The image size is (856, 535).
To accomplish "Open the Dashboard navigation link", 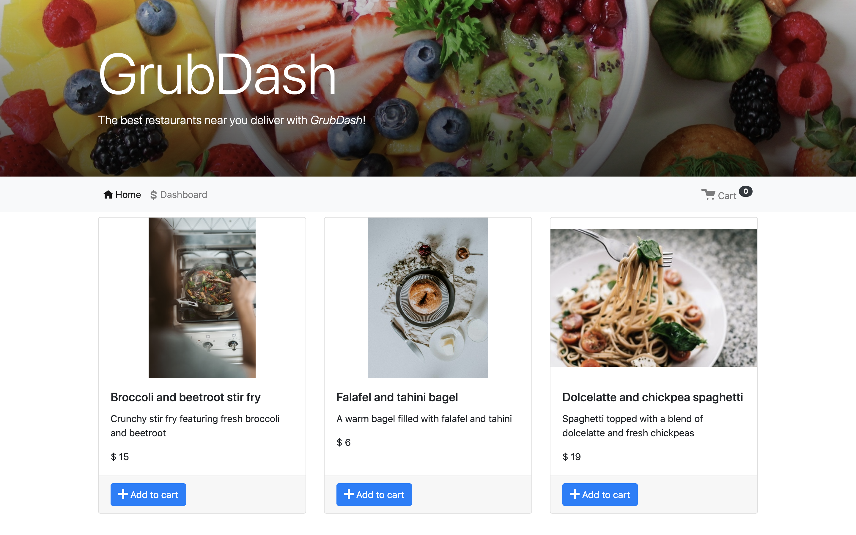I will click(x=179, y=195).
